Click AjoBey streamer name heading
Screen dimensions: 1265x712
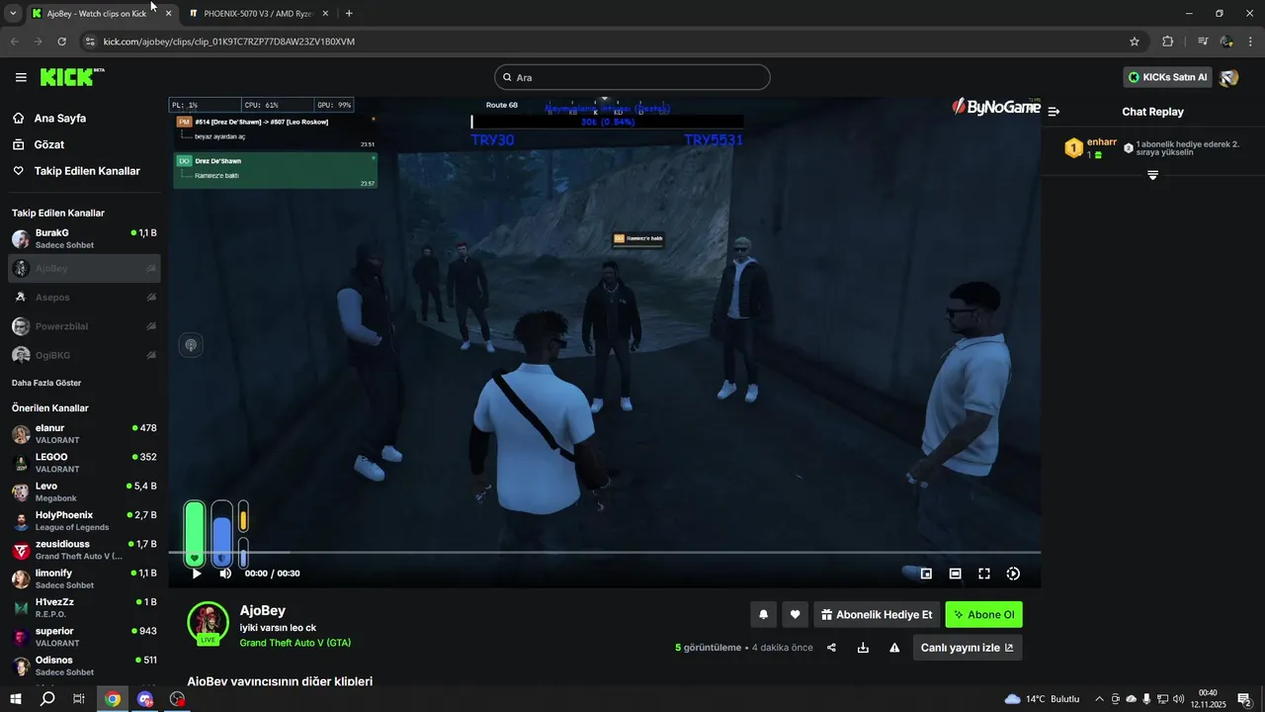263,610
